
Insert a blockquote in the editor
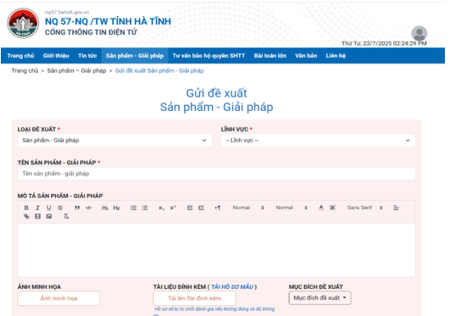tap(77, 208)
